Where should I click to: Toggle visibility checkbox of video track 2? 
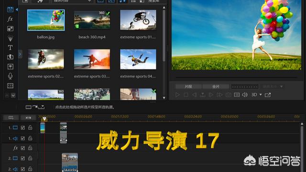(x=23, y=158)
